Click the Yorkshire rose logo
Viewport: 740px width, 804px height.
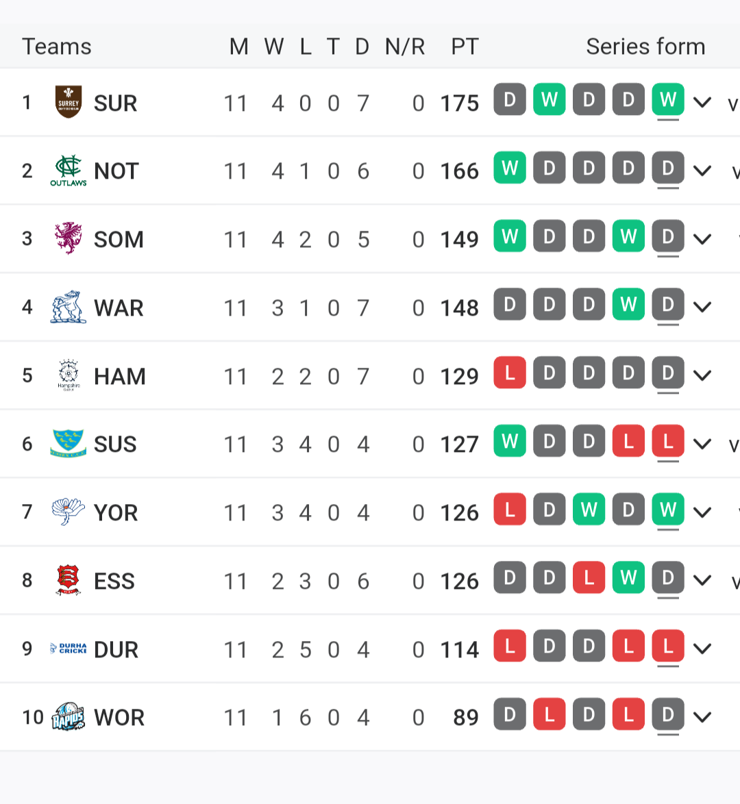pos(69,511)
